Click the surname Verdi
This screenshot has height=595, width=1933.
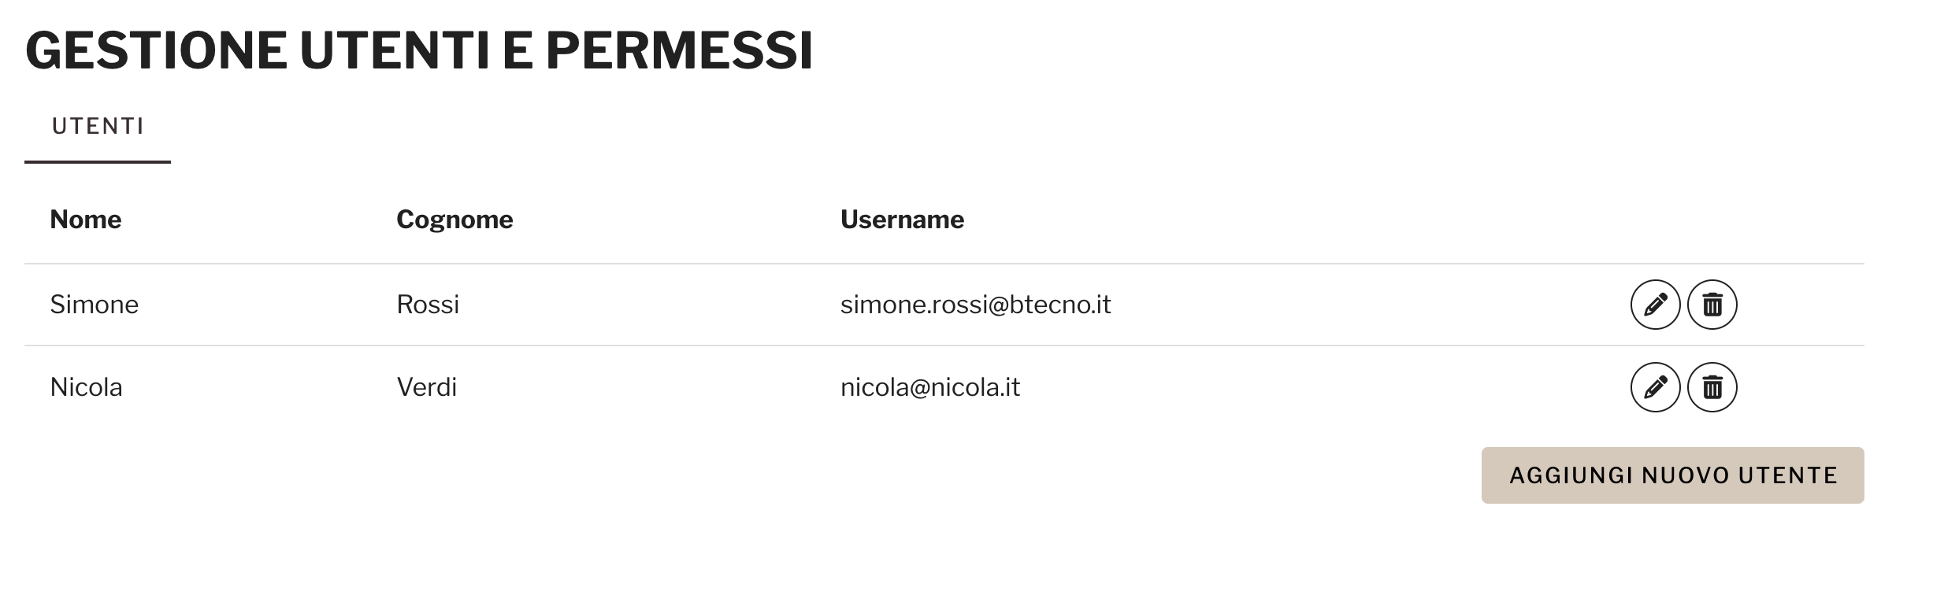427,387
